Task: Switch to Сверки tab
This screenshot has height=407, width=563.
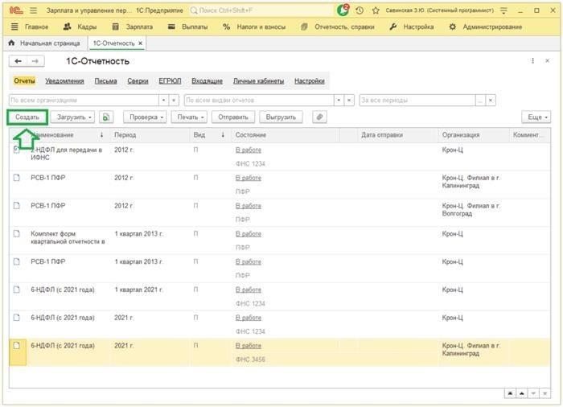Action: (138, 80)
